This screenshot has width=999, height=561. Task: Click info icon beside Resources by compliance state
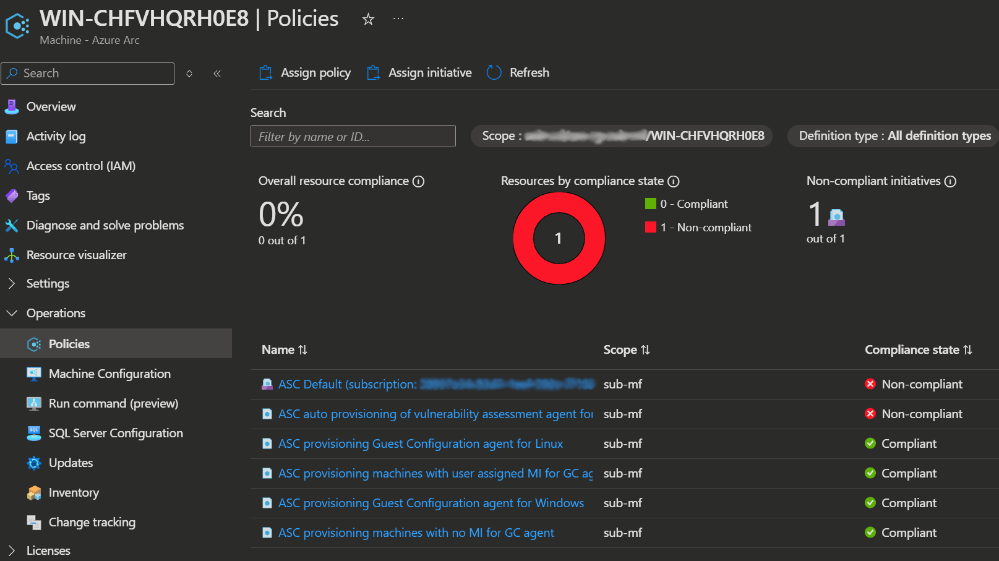[x=674, y=181]
